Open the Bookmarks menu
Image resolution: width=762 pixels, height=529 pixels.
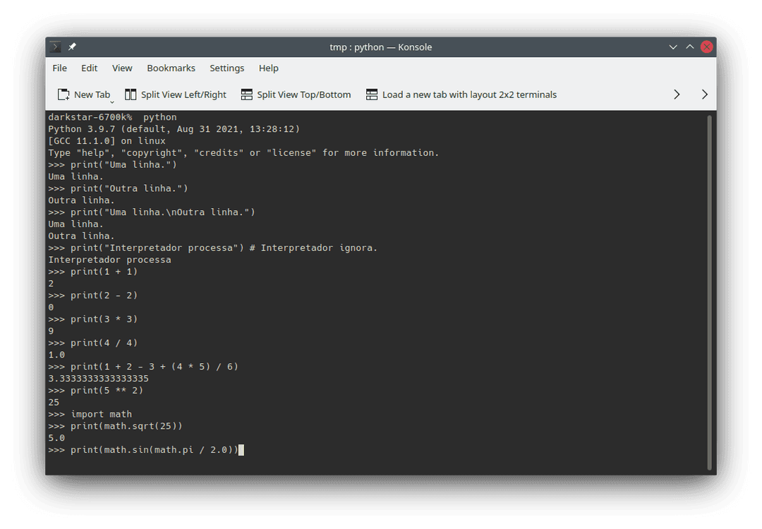click(171, 68)
